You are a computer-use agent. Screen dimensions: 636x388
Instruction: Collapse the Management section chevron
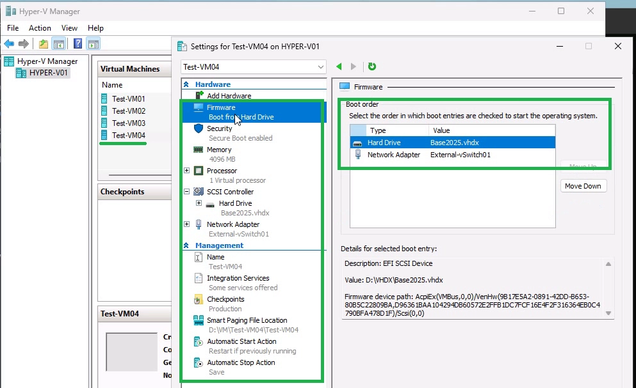[x=186, y=245]
